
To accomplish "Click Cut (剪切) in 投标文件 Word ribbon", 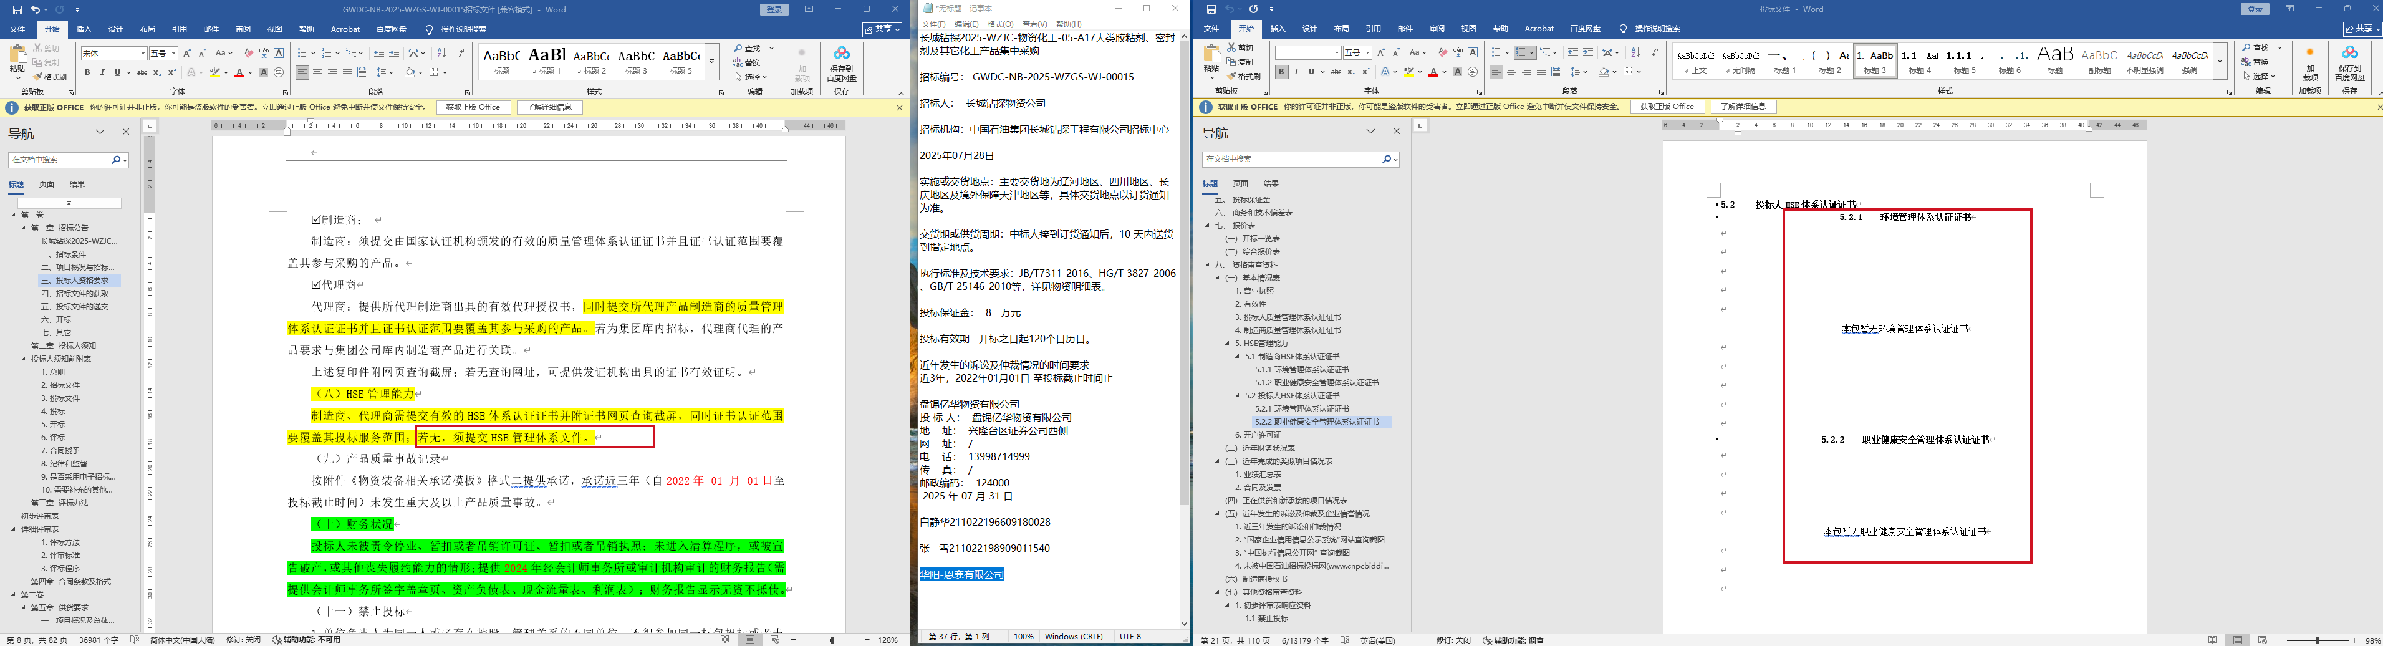I will click(x=1241, y=48).
